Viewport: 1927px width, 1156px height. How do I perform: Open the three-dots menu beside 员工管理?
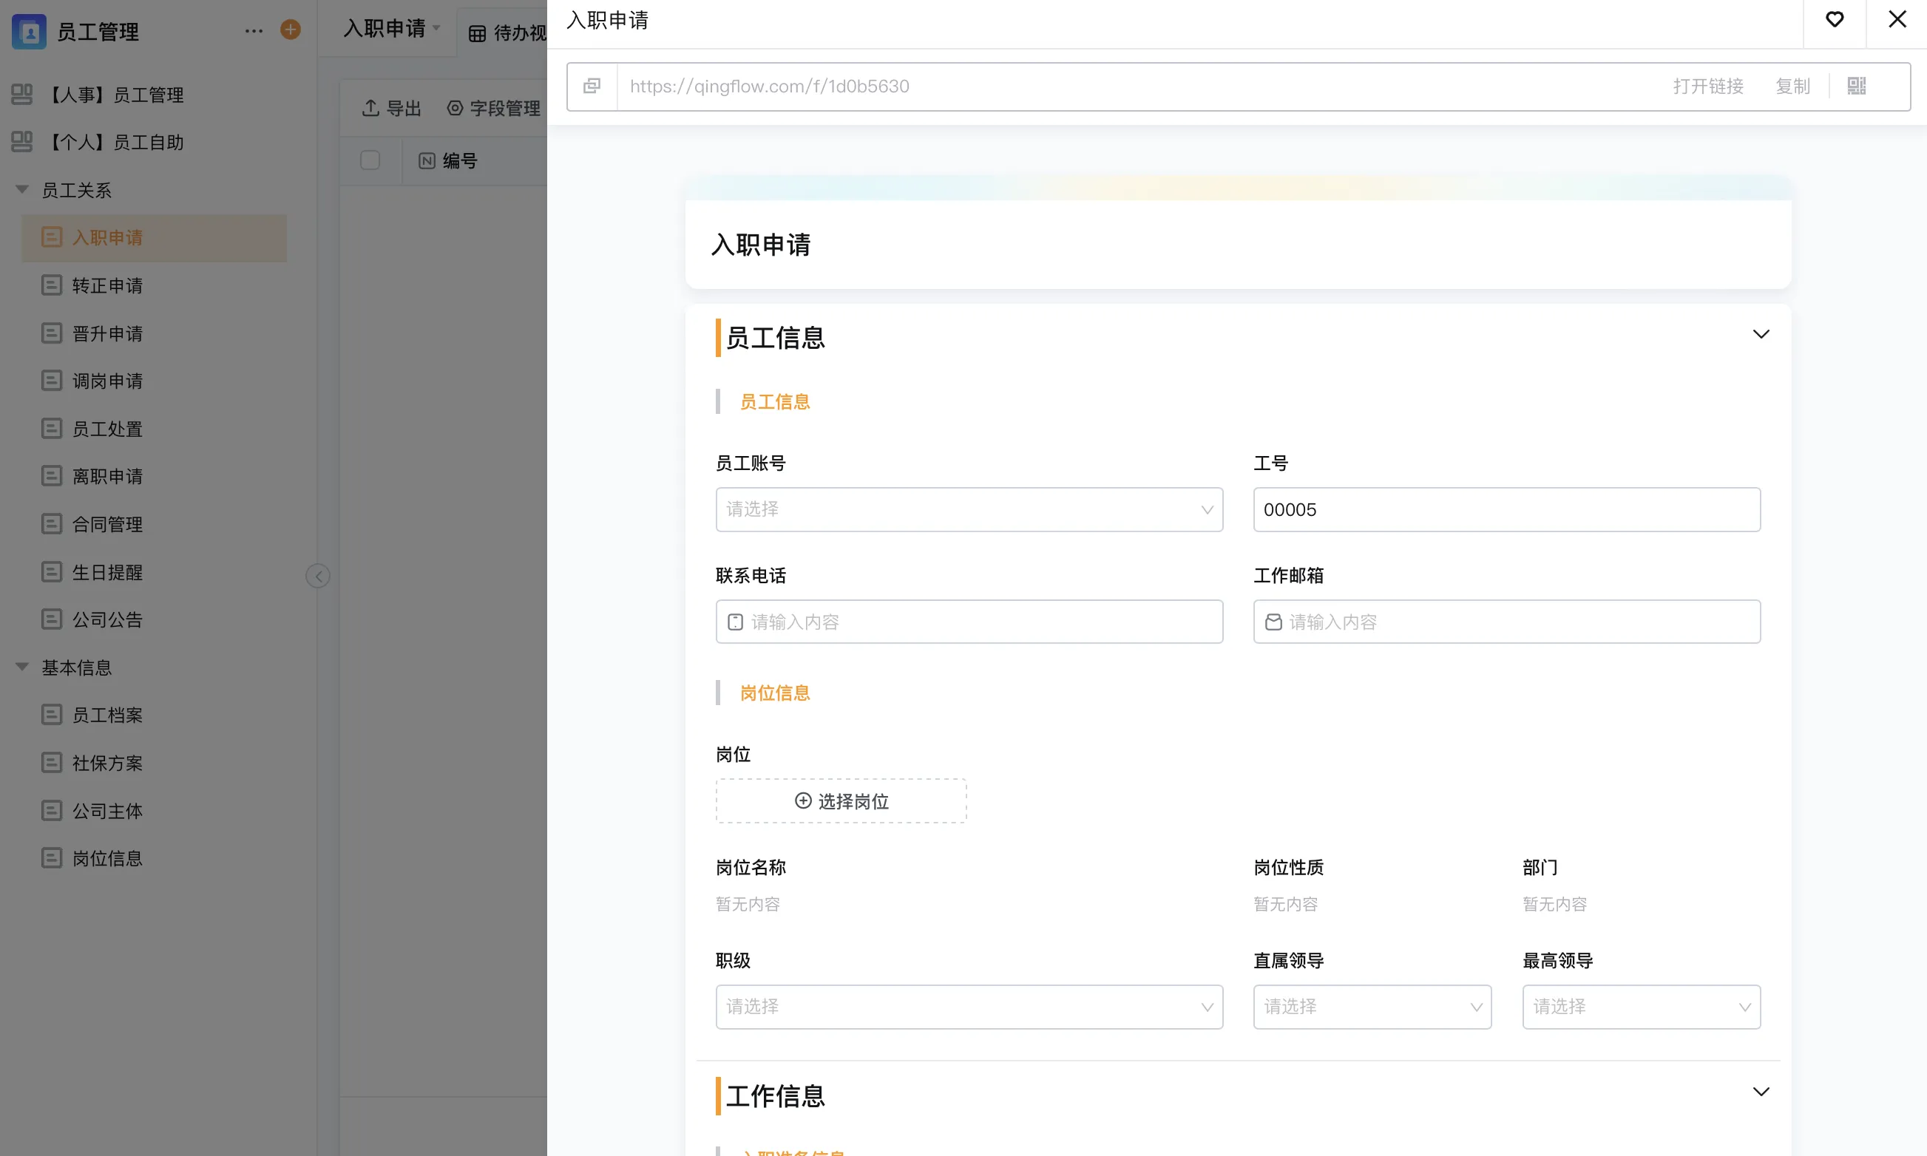click(254, 31)
